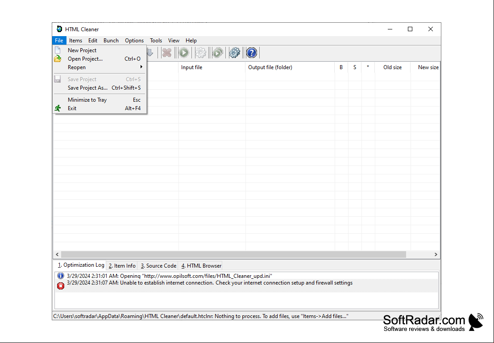
Task: Maximize the HTML Cleaner window
Action: point(410,29)
